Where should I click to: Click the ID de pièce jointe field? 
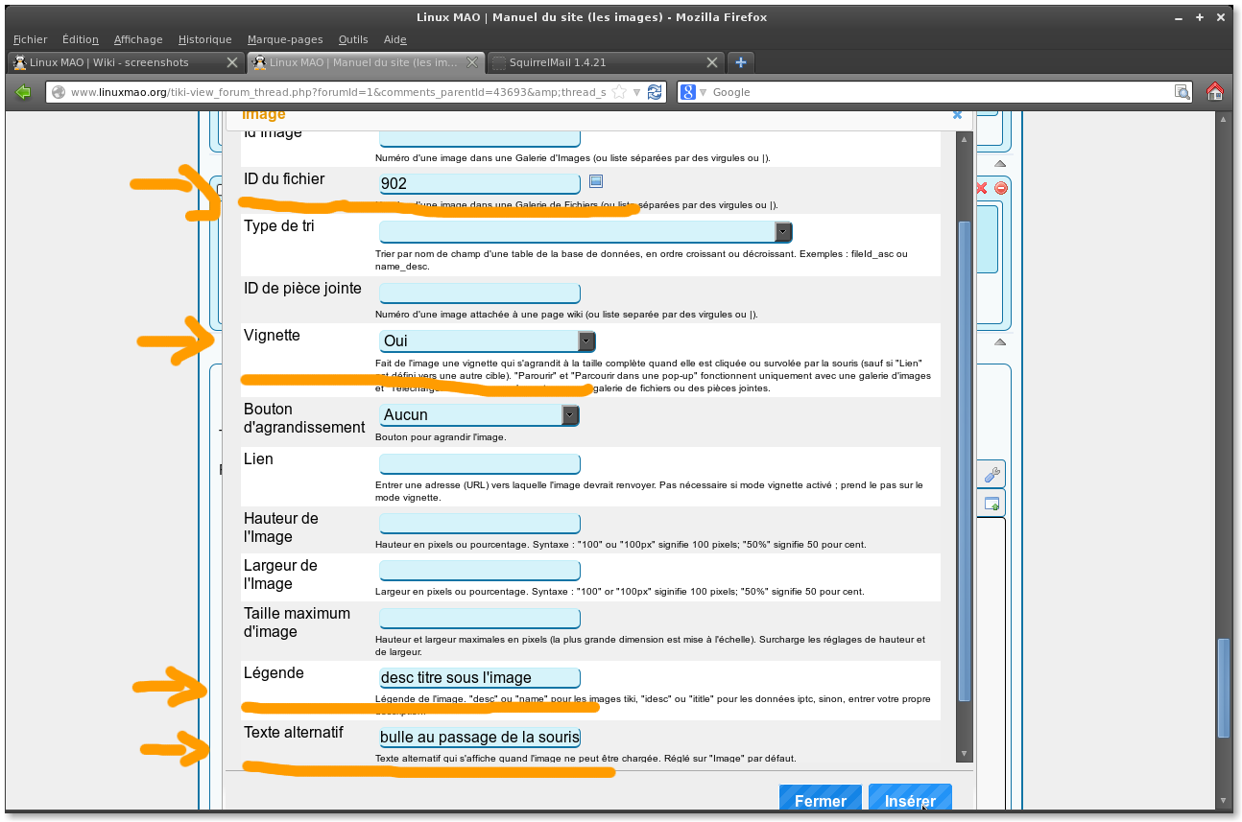pos(480,293)
